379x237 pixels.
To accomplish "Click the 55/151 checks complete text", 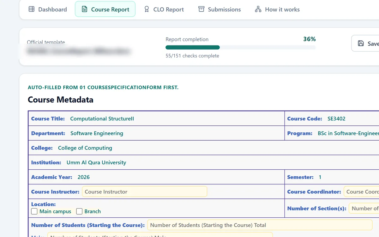I will click(x=192, y=56).
